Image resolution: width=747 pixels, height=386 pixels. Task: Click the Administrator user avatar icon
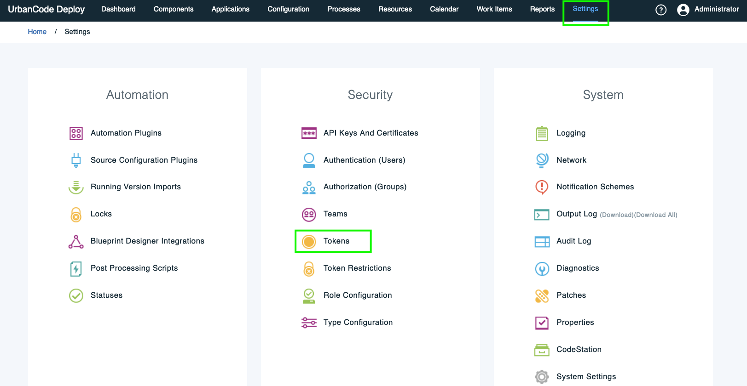point(683,10)
